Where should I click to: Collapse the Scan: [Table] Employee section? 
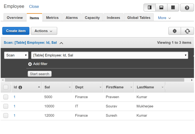pyautogui.click(x=61, y=43)
